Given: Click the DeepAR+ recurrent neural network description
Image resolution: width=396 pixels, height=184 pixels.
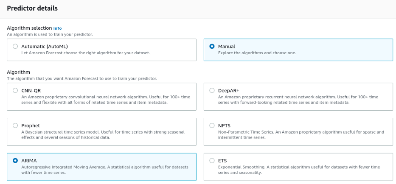Looking at the screenshot, I should [x=298, y=100].
